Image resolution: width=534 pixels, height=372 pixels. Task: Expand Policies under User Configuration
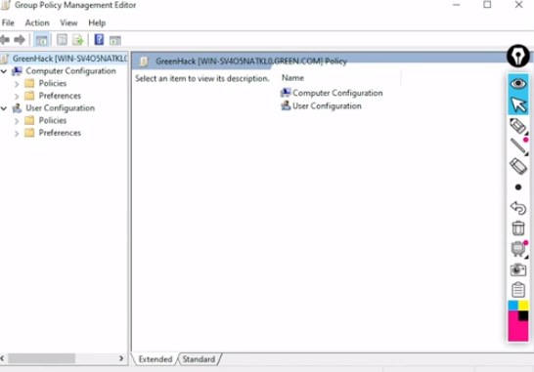[17, 121]
